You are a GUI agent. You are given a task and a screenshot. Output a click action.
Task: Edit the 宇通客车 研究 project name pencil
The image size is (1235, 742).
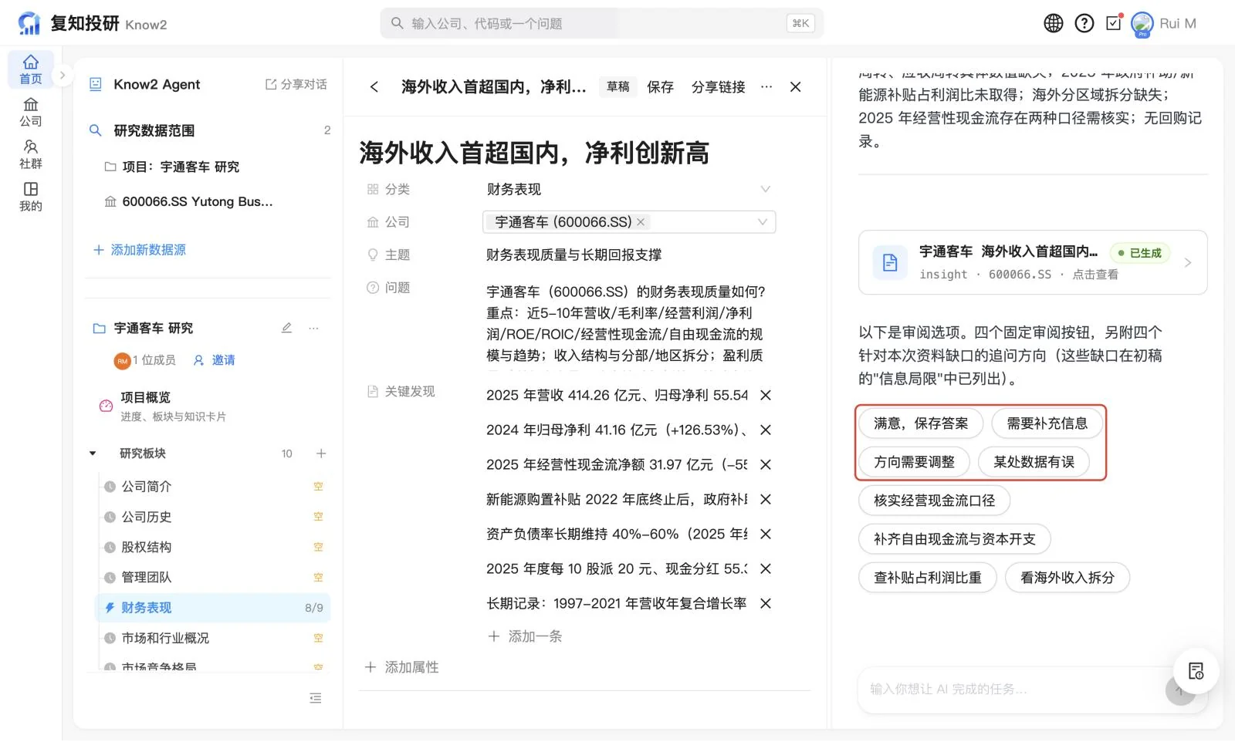[286, 328]
